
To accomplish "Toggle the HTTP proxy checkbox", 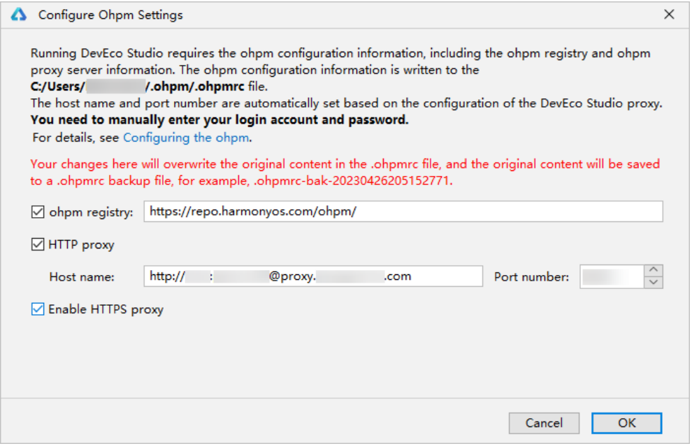I will point(38,244).
